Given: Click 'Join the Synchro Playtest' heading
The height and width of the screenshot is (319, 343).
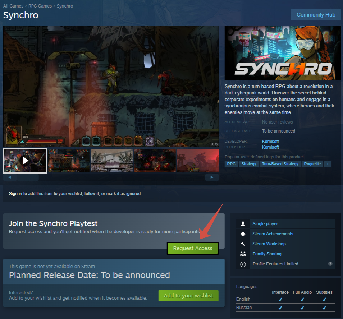Looking at the screenshot, I should click(53, 223).
